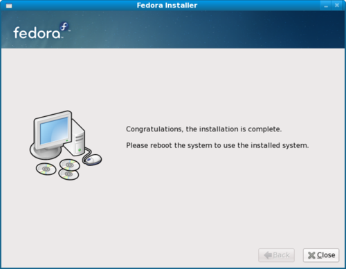346x269 pixels.
Task: Click the computer and discs illustration
Action: pos(66,145)
